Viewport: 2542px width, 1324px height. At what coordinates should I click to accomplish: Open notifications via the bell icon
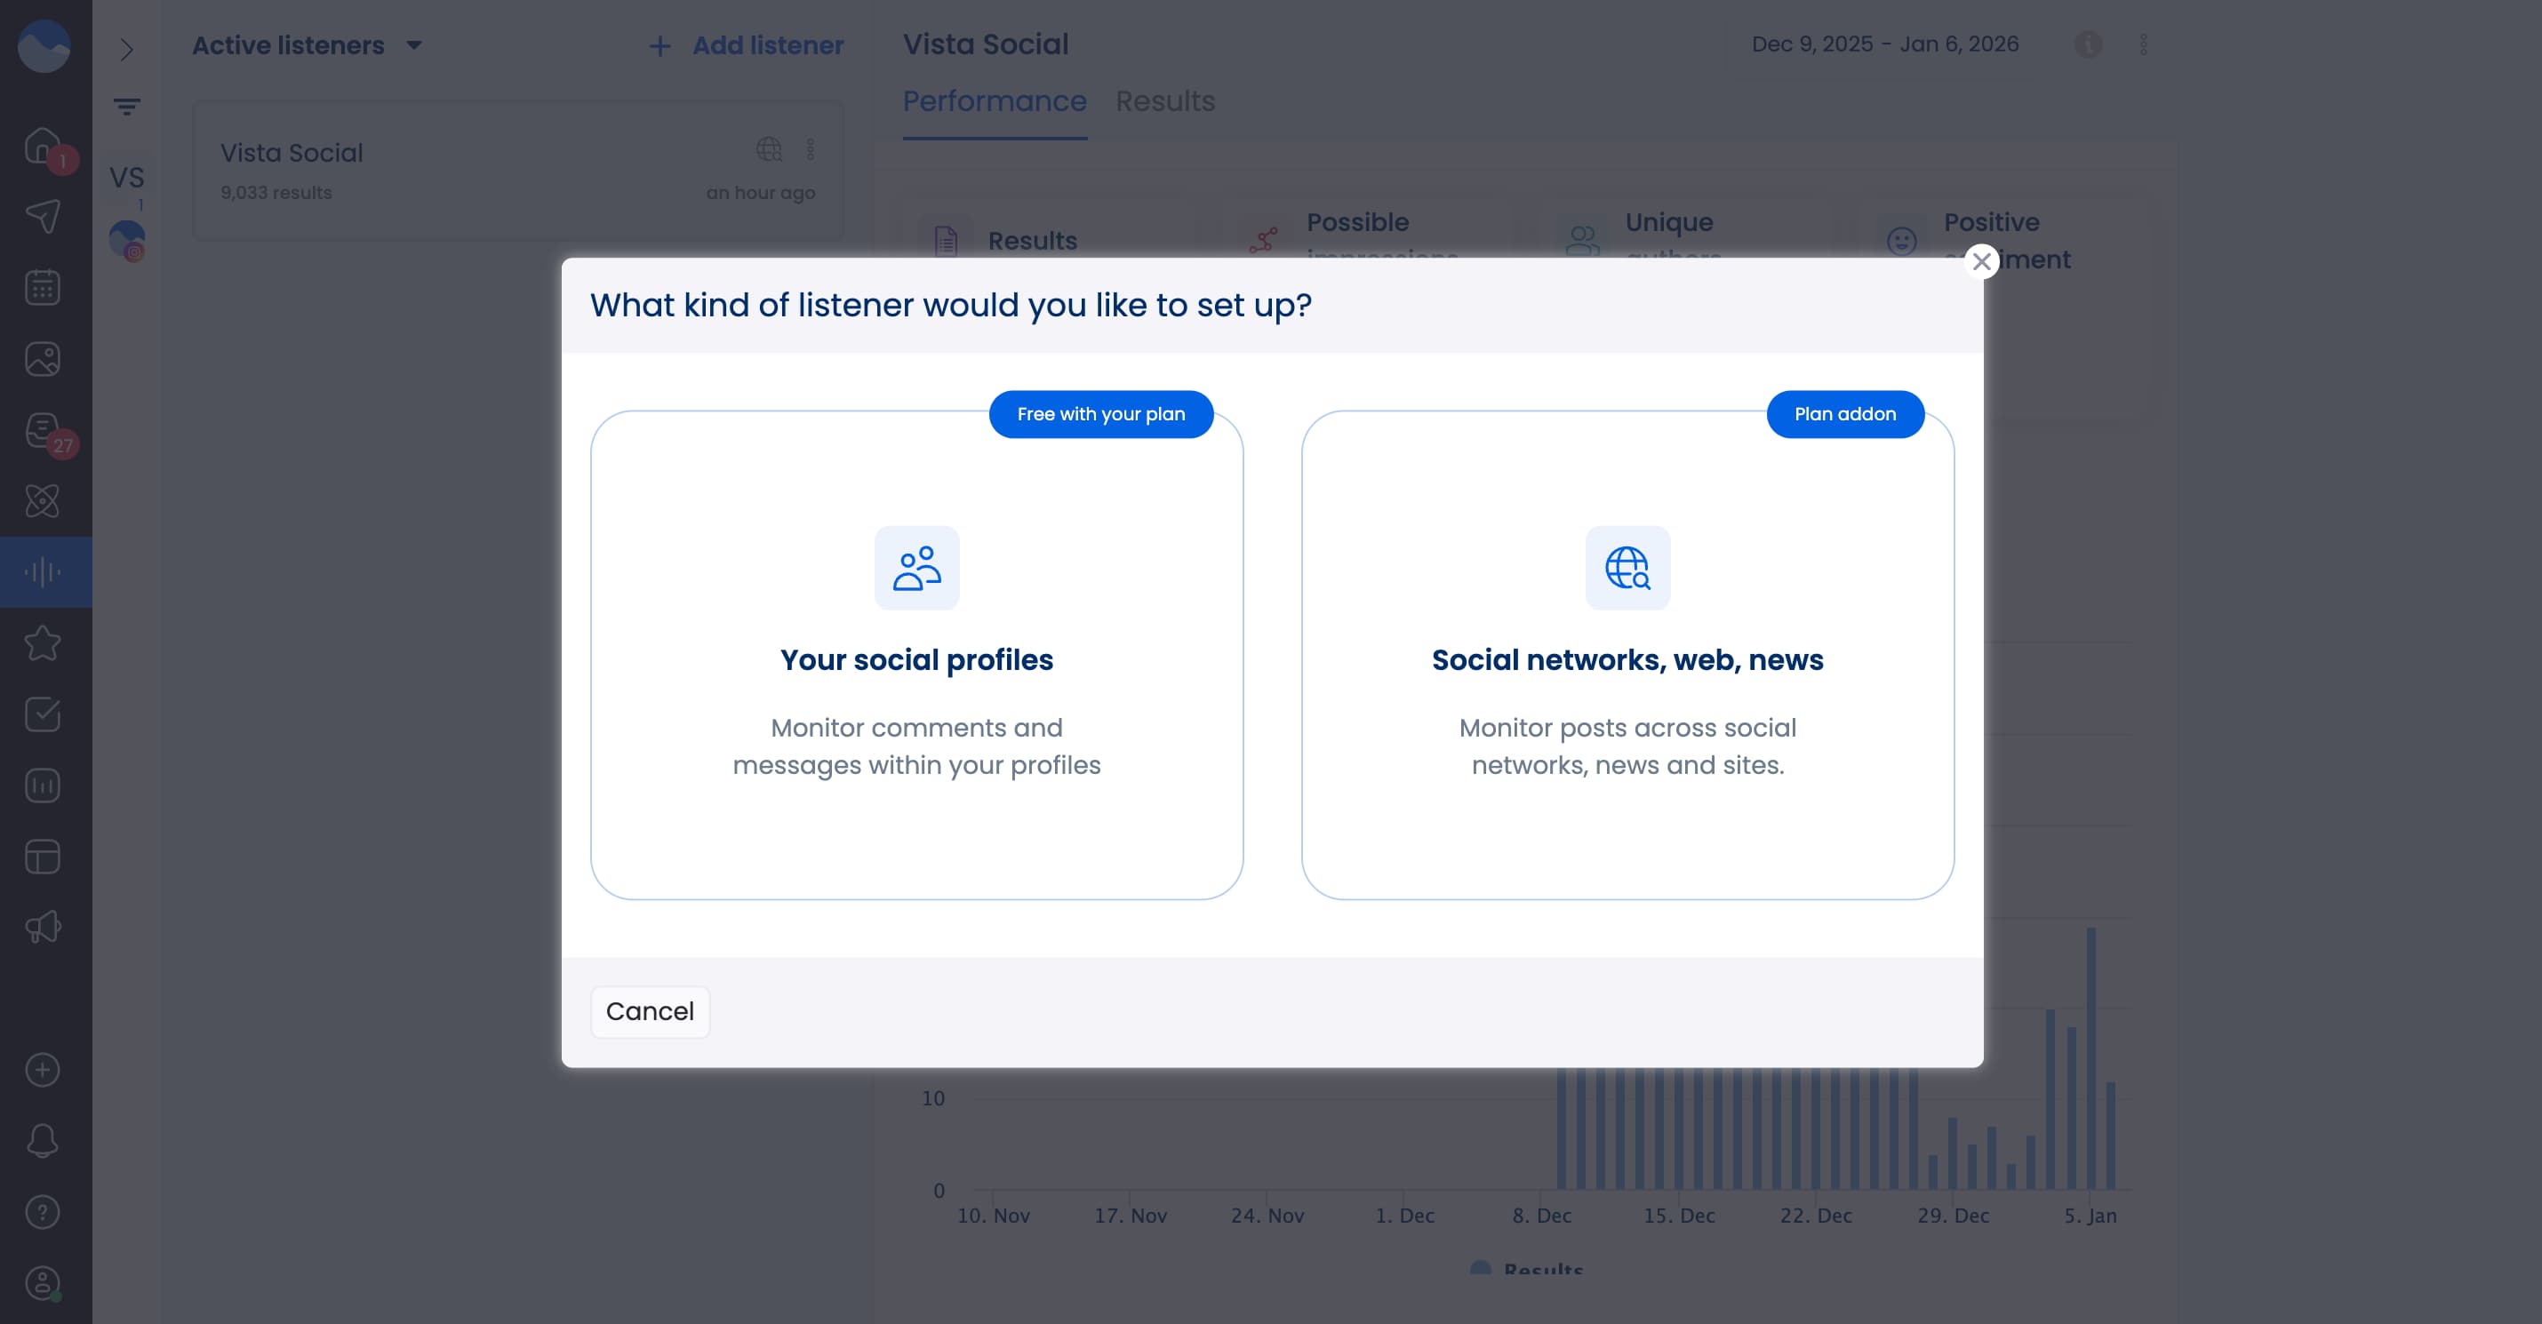pos(43,1140)
